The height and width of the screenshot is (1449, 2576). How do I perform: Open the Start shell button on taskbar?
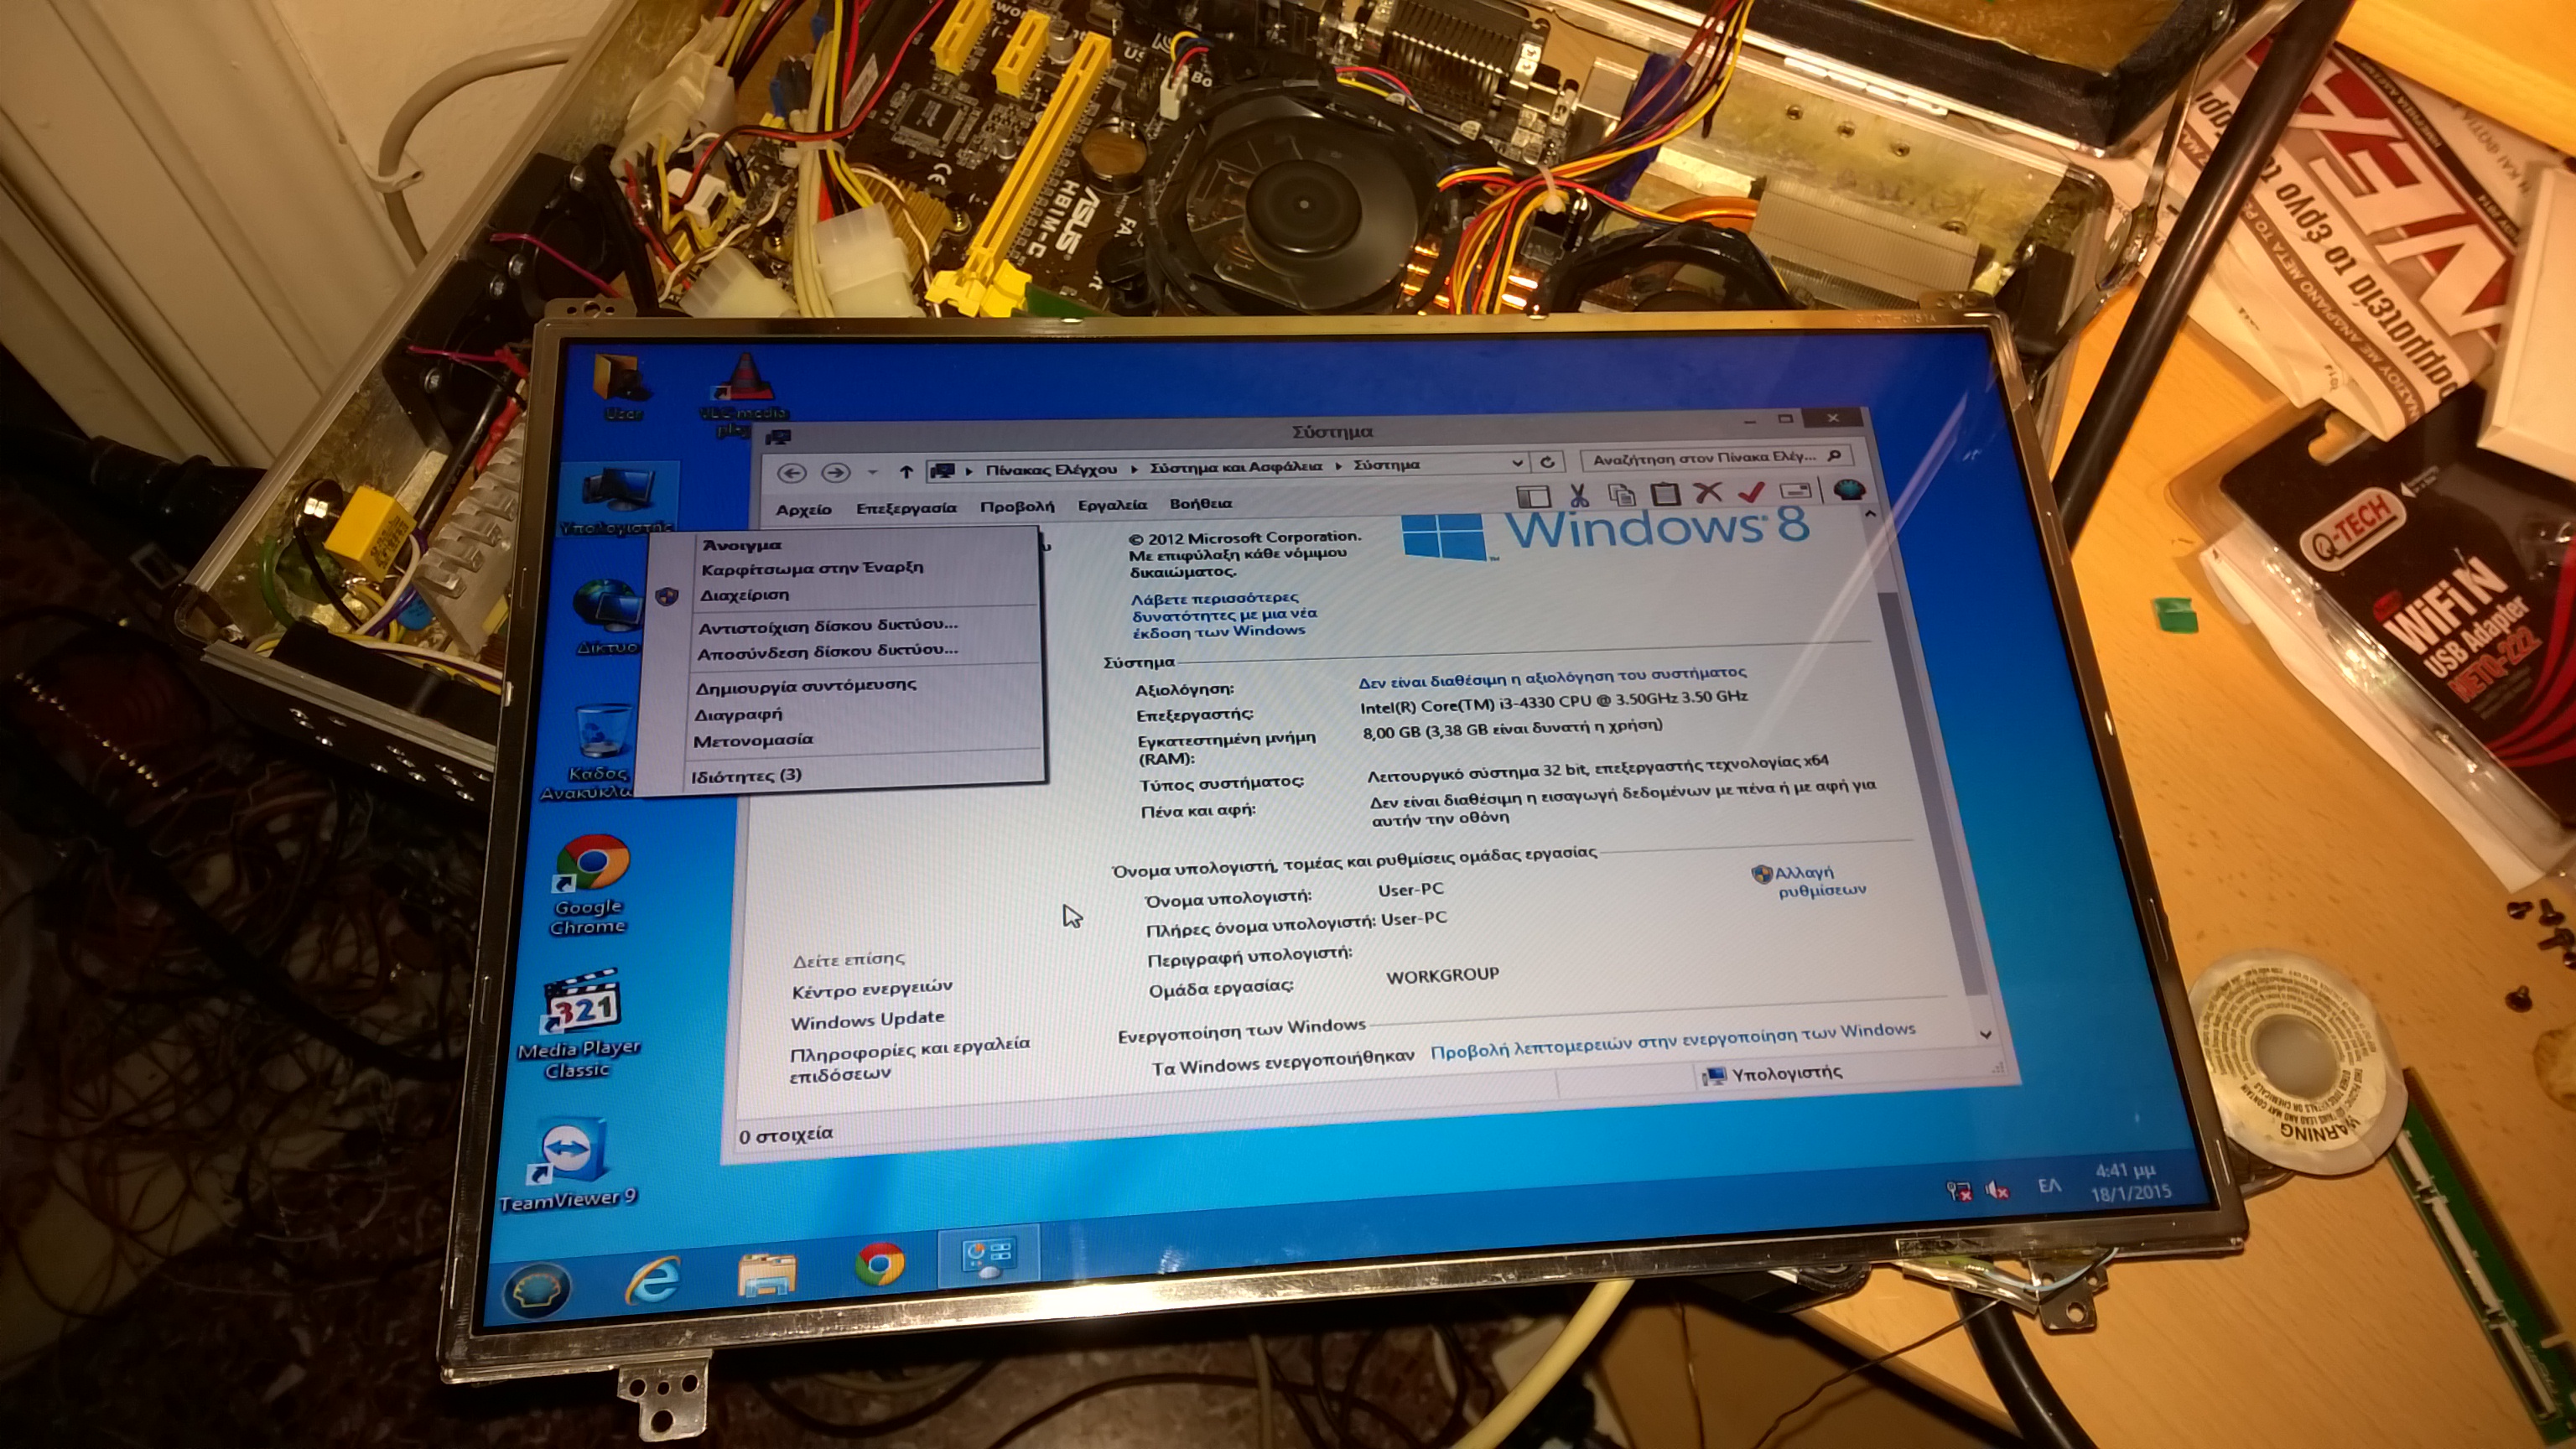tap(536, 1292)
